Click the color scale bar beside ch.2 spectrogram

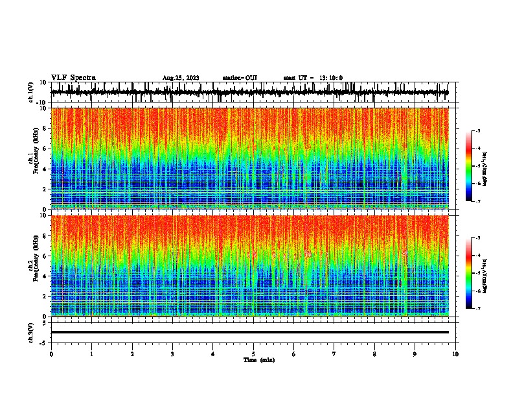click(469, 273)
